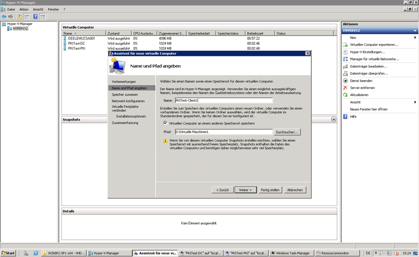The height and width of the screenshot is (257, 419).
Task: Sort the VM list by the Betriebszeit column
Action: (x=259, y=34)
